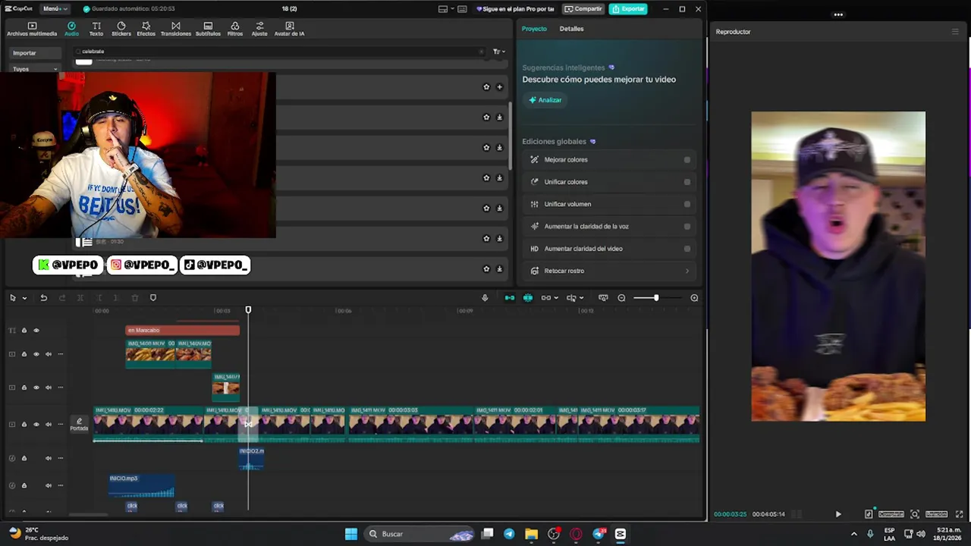Image resolution: width=971 pixels, height=546 pixels.
Task: Toggle auto snapping icon
Action: coord(528,298)
